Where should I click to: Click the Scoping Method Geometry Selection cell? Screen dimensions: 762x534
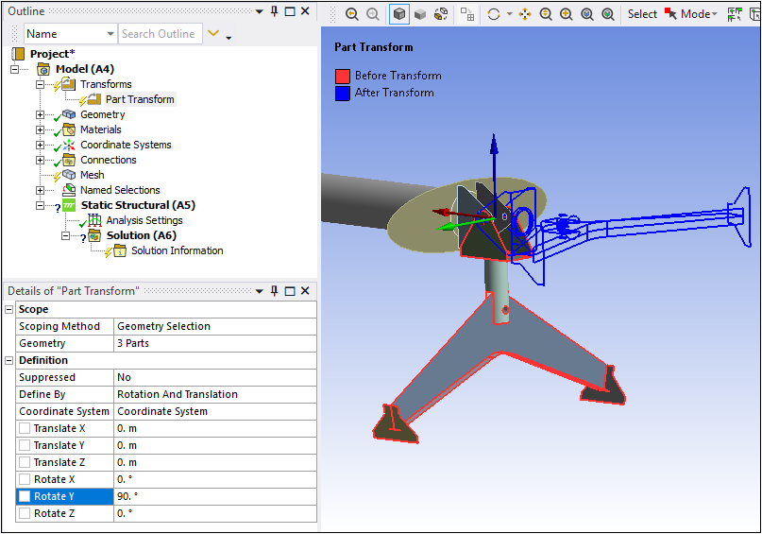(214, 326)
